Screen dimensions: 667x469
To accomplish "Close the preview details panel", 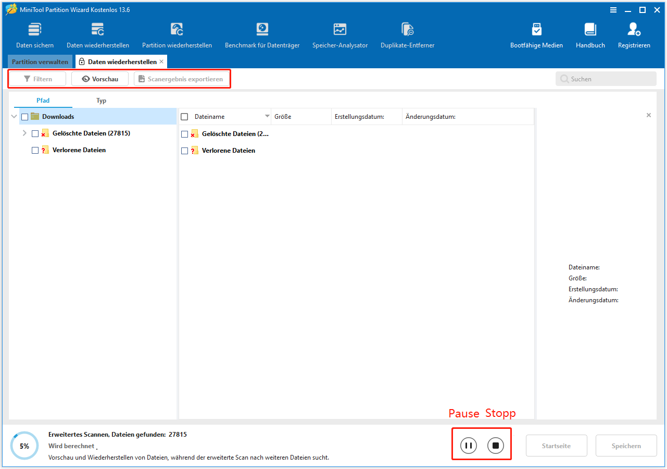I will 648,115.
